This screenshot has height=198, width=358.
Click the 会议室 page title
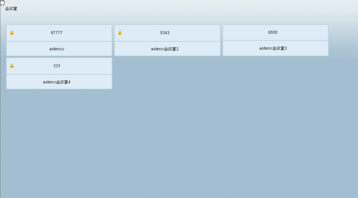click(x=11, y=9)
